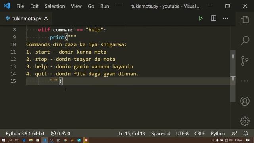Click line number 8 in the gutter
This screenshot has height=143, width=254.
[15, 30]
